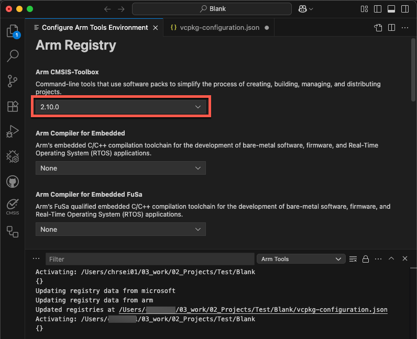This screenshot has width=417, height=339.
Task: Click the output Filter input field
Action: (x=150, y=259)
